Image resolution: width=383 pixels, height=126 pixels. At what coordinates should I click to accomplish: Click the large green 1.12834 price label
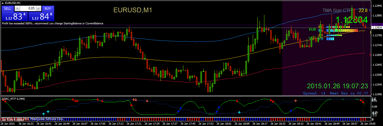click(x=352, y=20)
